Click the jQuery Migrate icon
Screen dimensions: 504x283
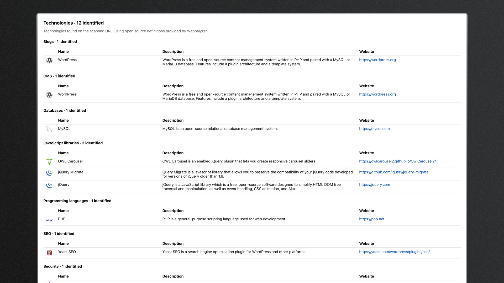49,173
